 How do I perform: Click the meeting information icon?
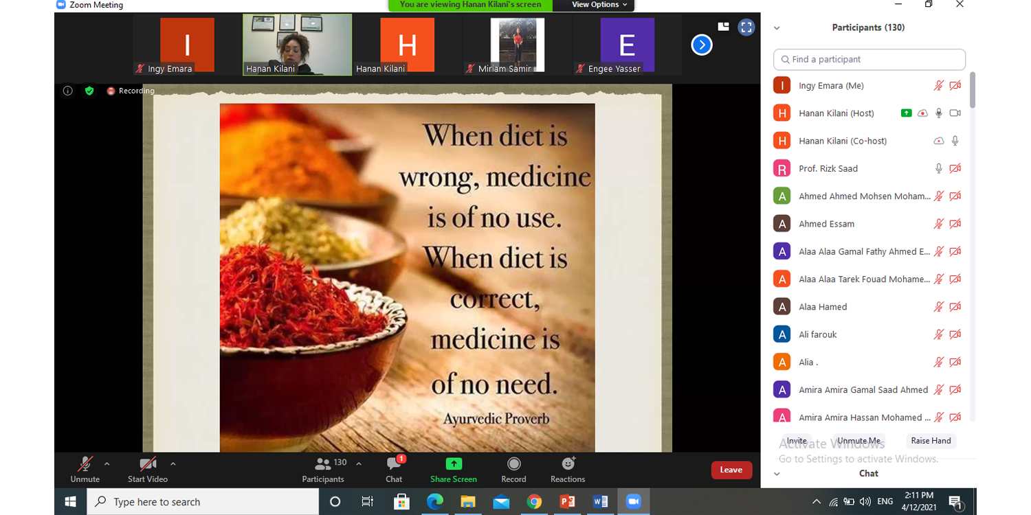coord(67,91)
